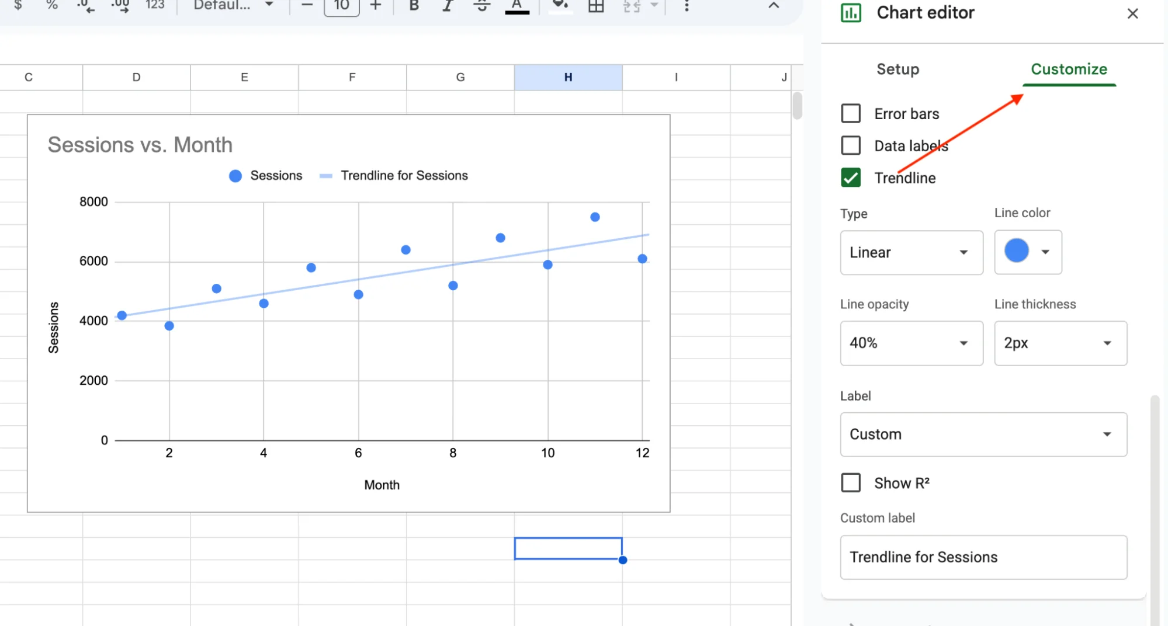The image size is (1168, 626).
Task: Disable the Trendline option
Action: (x=851, y=178)
